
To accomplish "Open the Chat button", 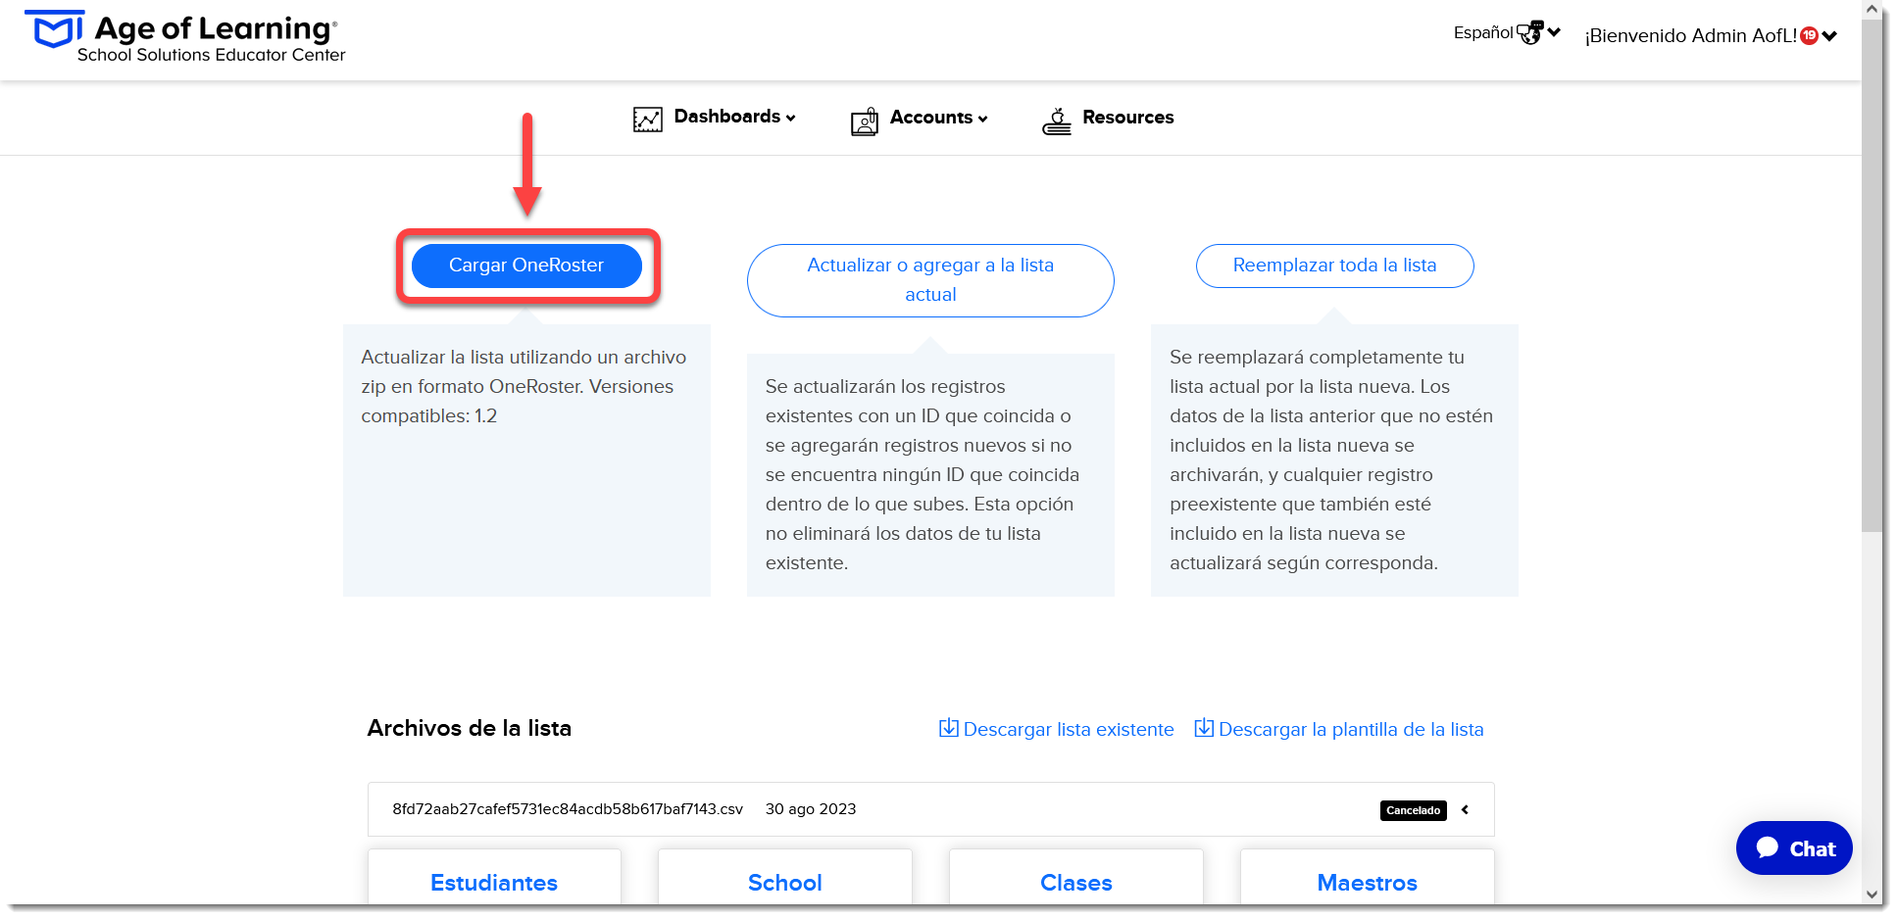I will point(1794,848).
